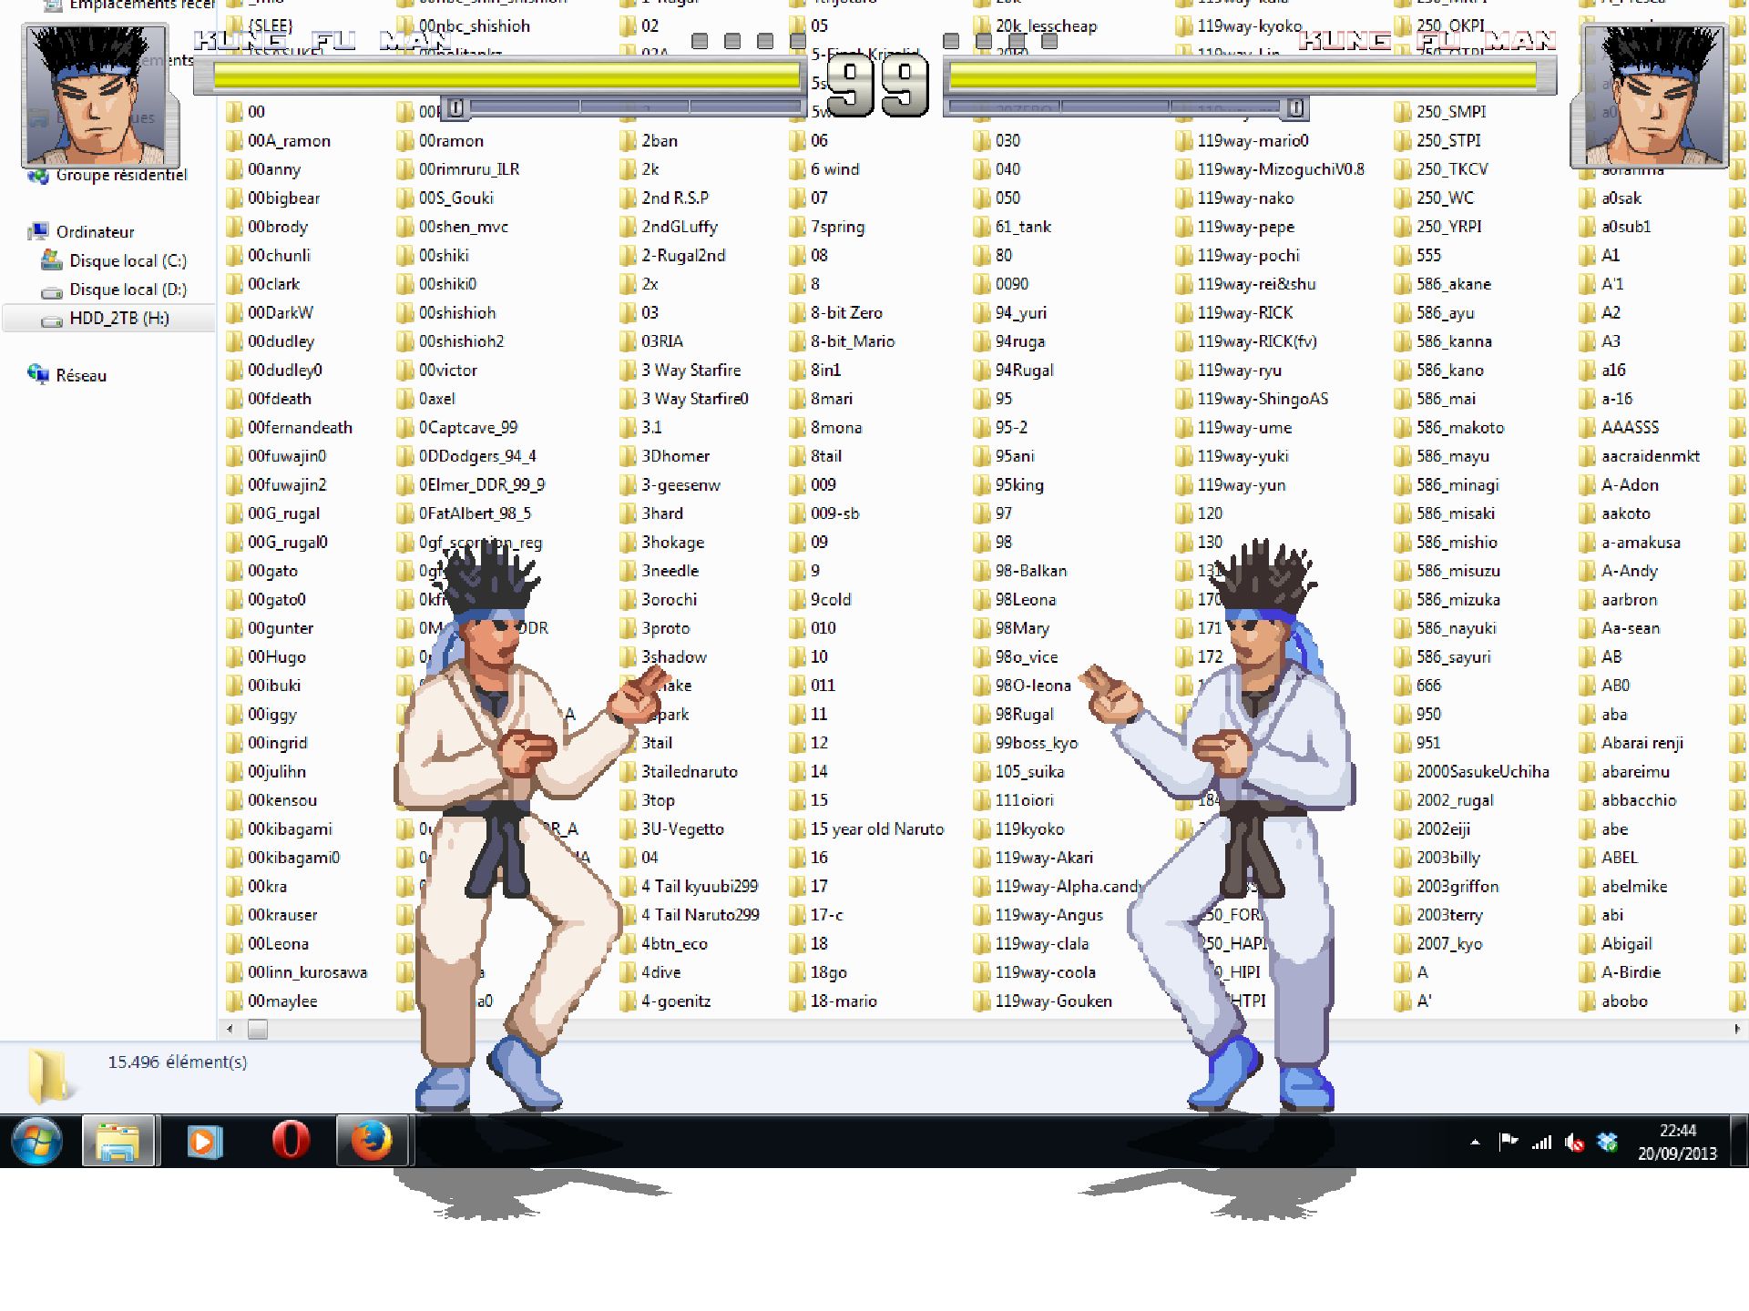Screen dimensions: 1749x1311
Task: Click the muted volume tray icon
Action: pos(1574,1142)
